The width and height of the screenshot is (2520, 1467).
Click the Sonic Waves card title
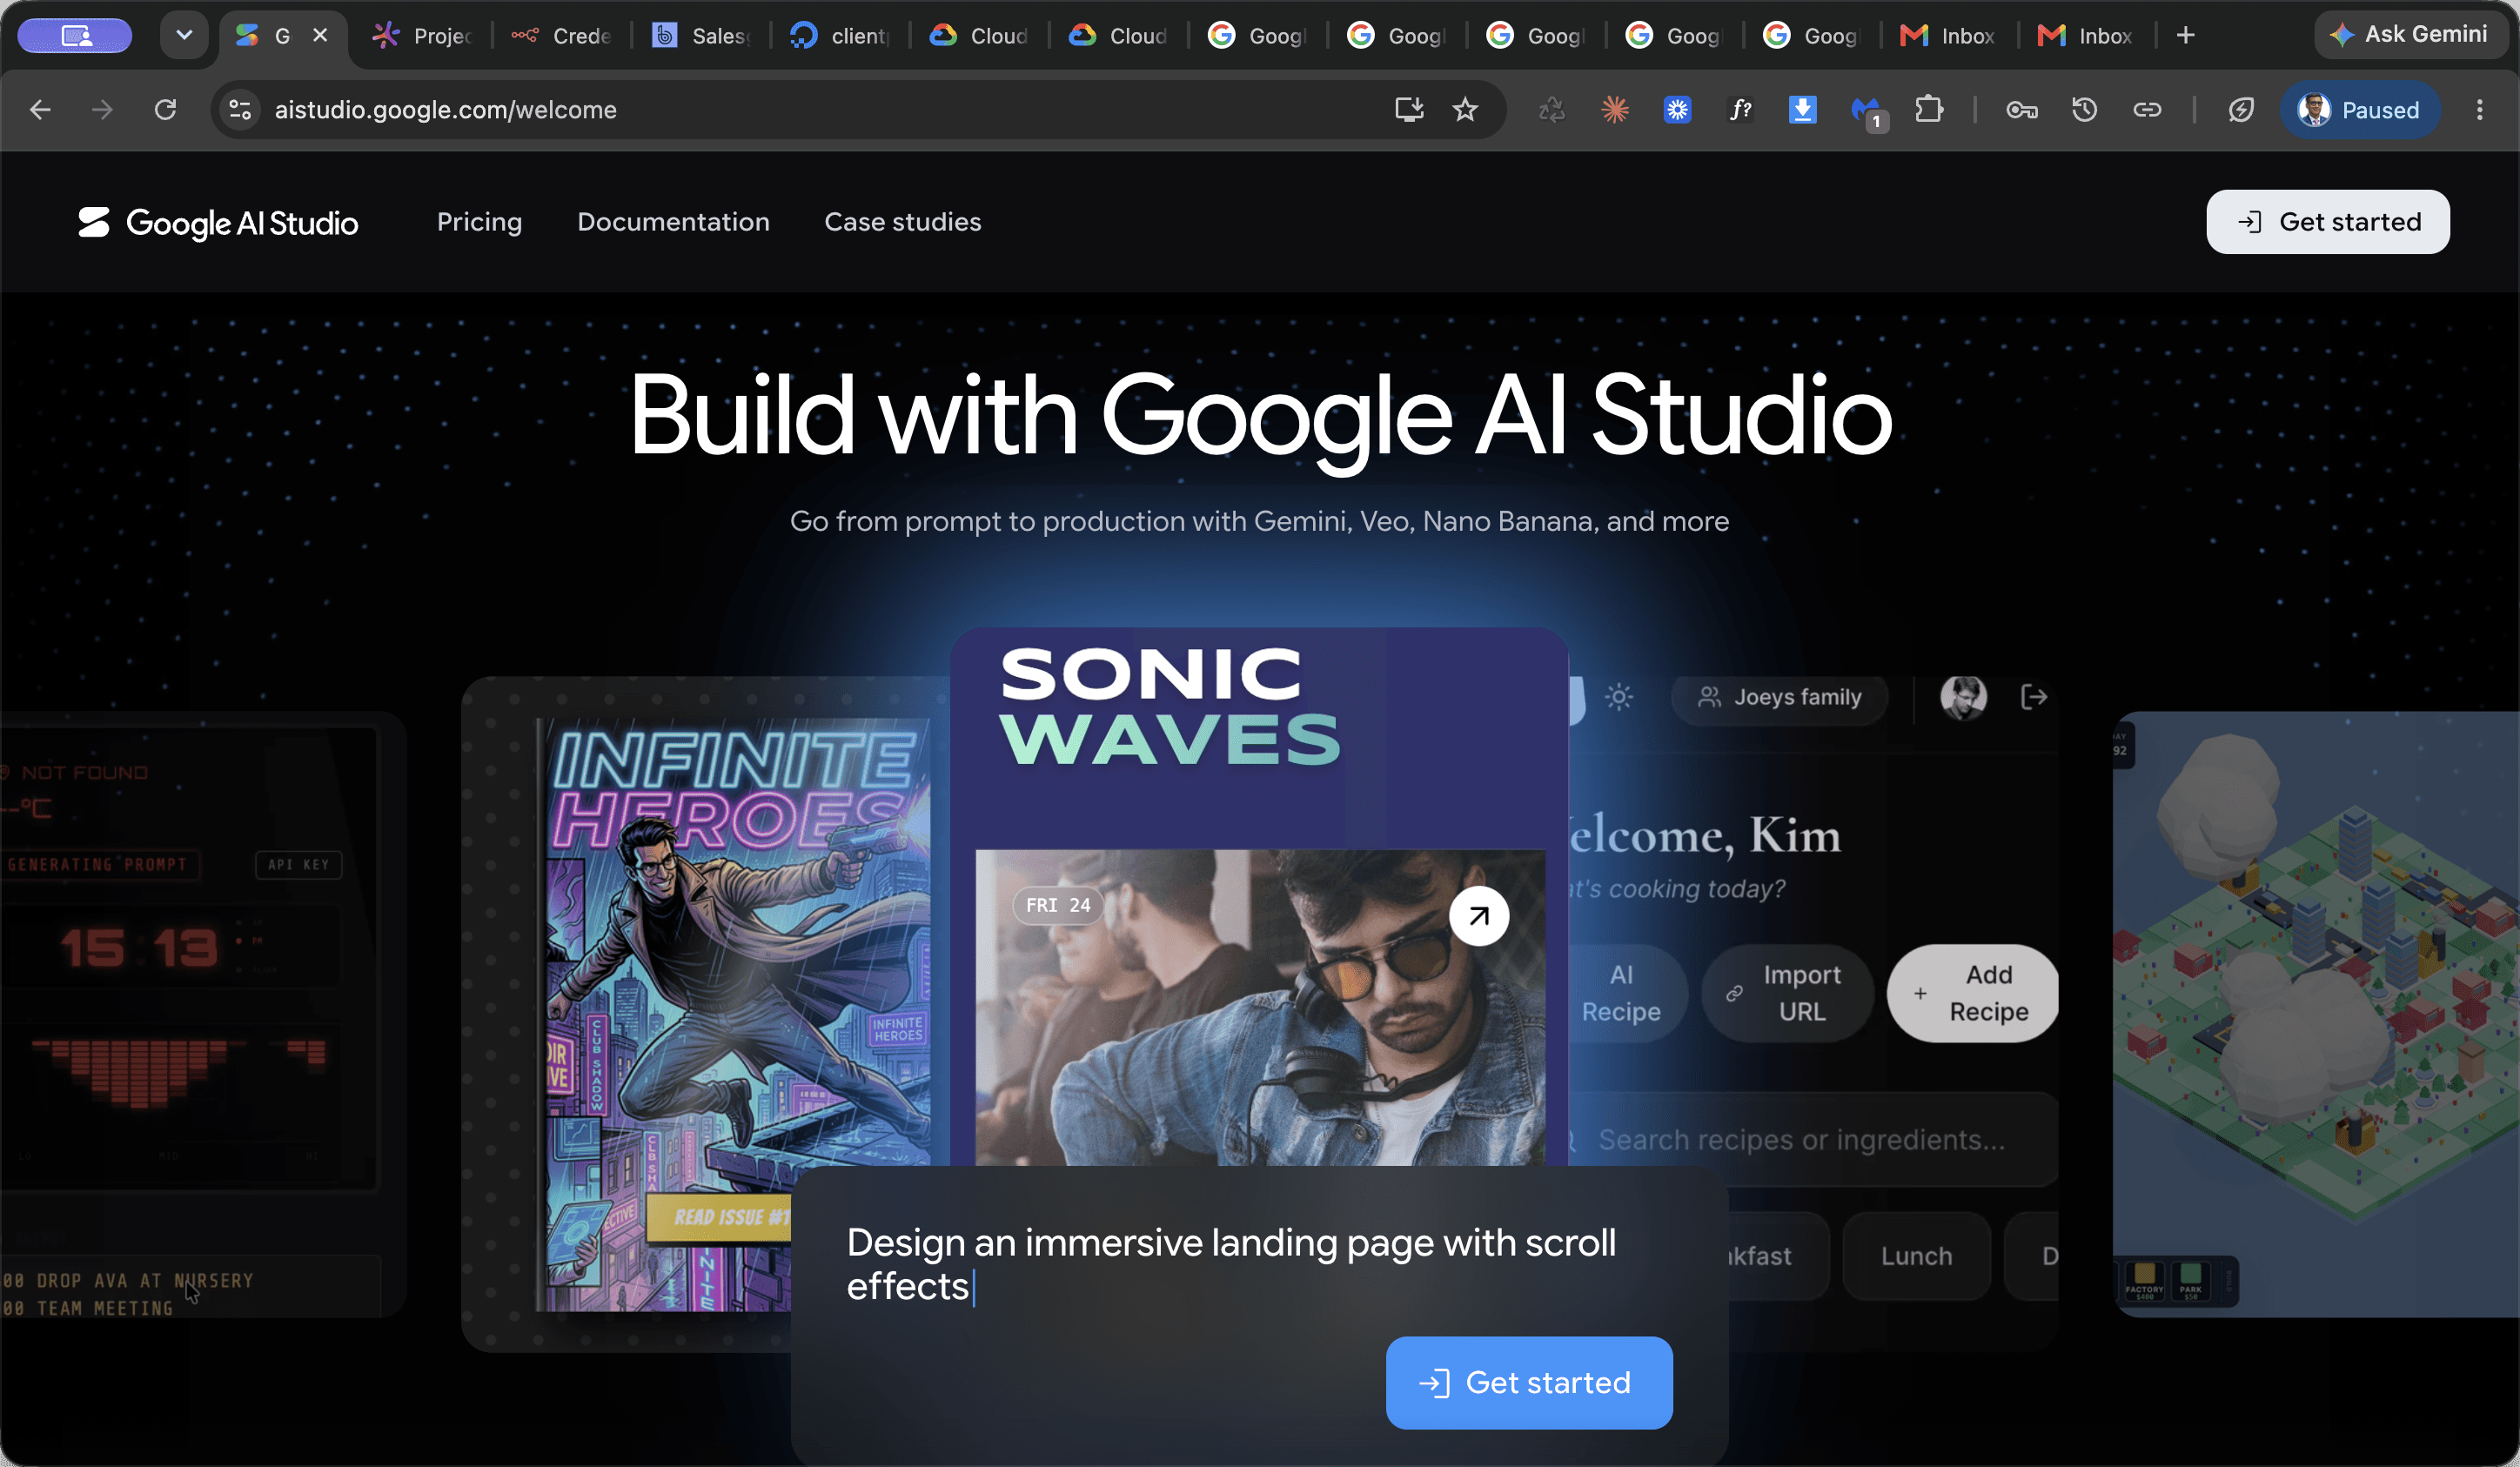pyautogui.click(x=1170, y=706)
